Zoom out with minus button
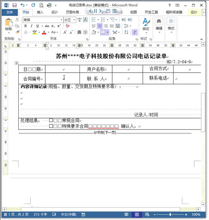Viewport: 209px width, 220px height. [x=154, y=215]
